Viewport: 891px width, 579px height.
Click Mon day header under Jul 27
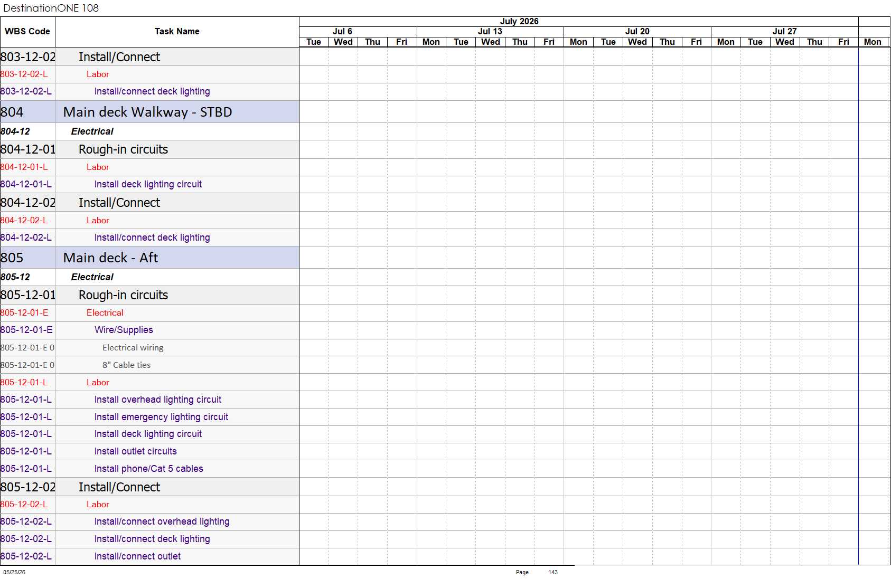726,42
